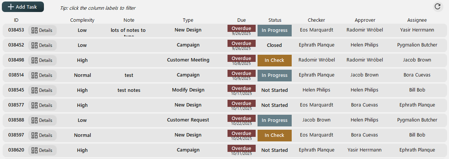Click the Due column header

[x=241, y=20]
